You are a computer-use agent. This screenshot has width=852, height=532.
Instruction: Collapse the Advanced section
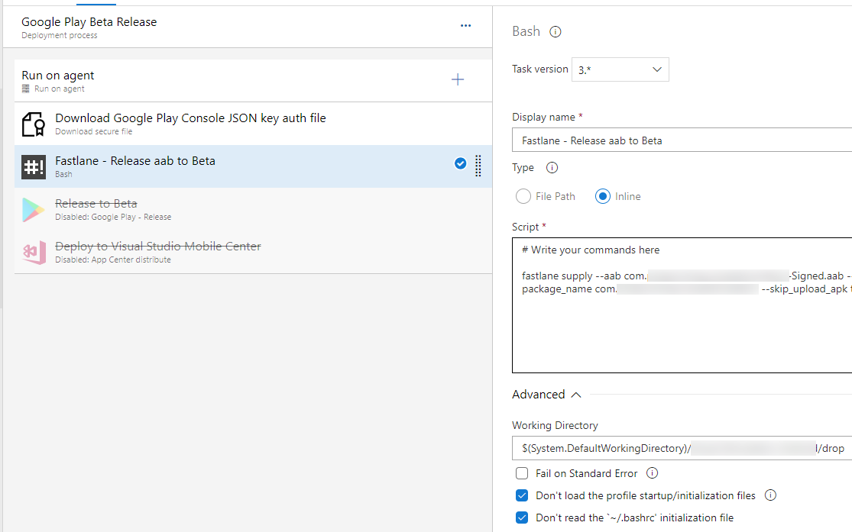pyautogui.click(x=546, y=395)
